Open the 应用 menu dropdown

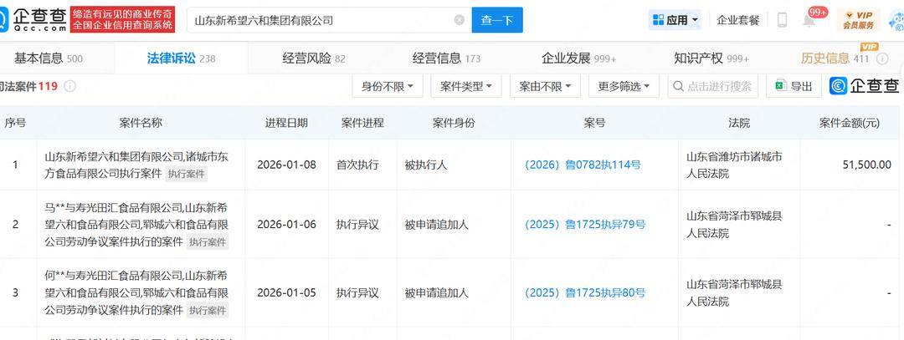pos(675,20)
